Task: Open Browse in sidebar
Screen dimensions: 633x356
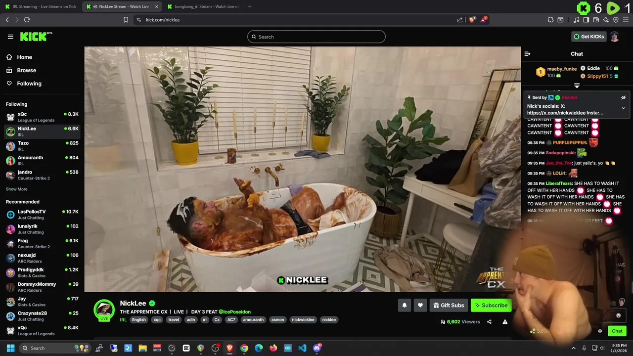Action: tap(42, 70)
